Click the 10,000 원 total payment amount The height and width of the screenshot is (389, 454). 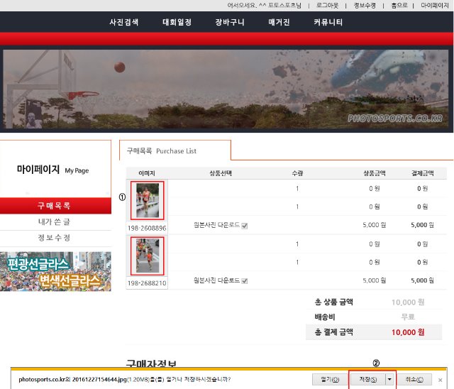pyautogui.click(x=408, y=332)
